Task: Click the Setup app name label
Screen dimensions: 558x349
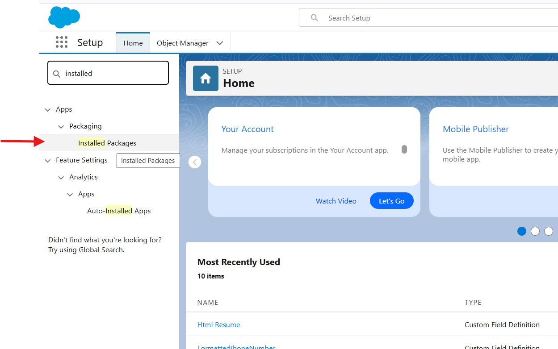Action: click(90, 42)
